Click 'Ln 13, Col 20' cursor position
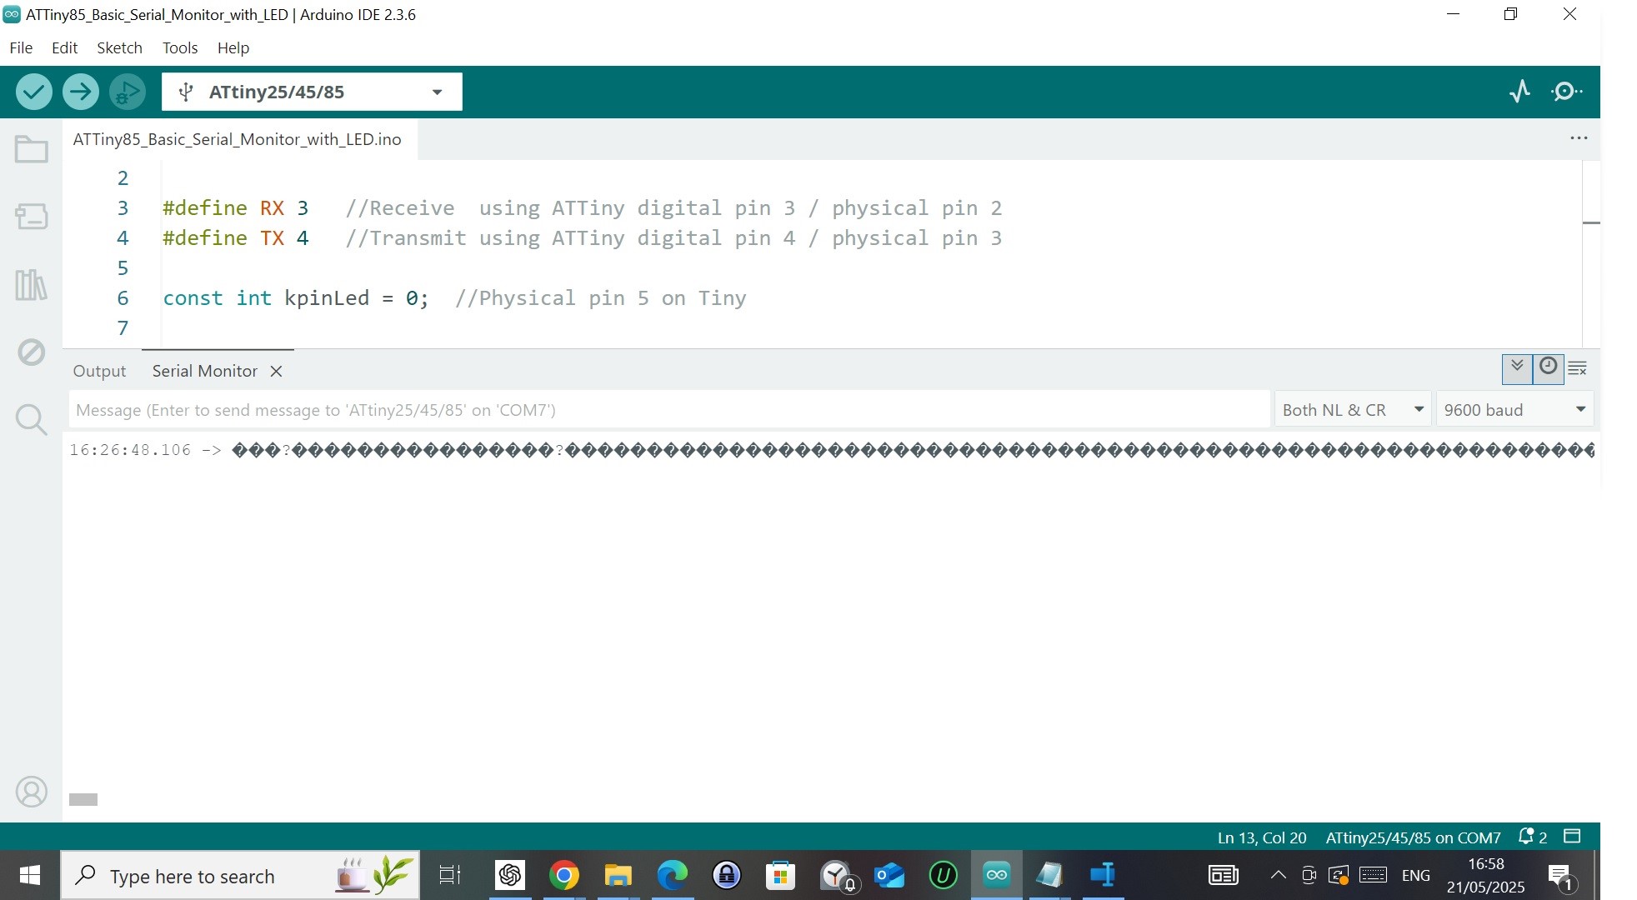1637x900 pixels. [x=1262, y=837]
